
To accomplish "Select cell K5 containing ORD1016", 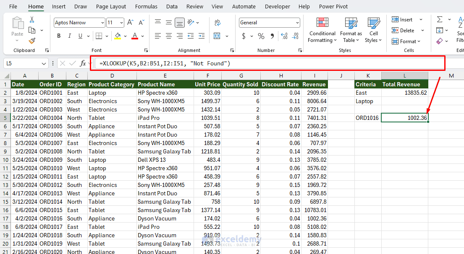I will 368,118.
